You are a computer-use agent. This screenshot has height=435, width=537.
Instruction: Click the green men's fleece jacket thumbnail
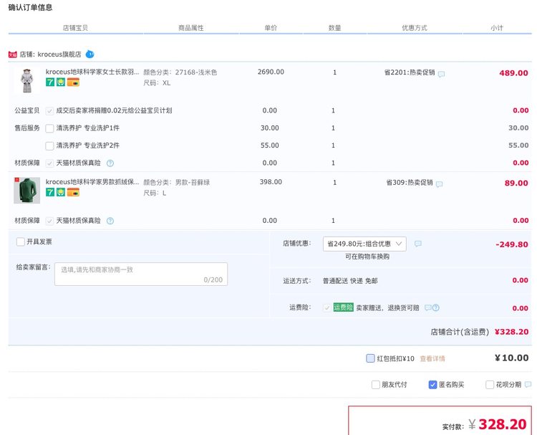(x=27, y=191)
